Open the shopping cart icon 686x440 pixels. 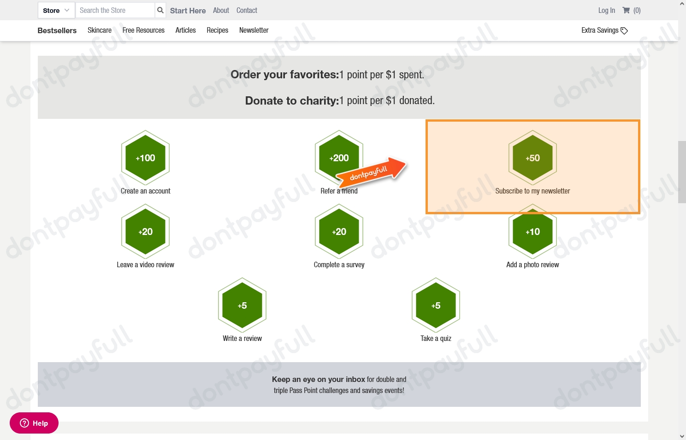[x=626, y=10]
